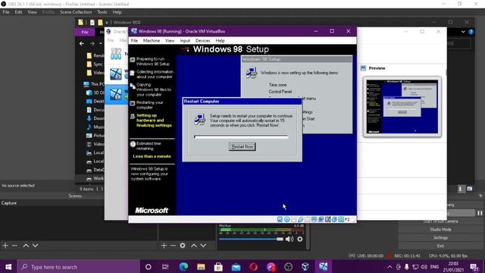Open Microsoft Store from taskbar
This screenshot has width=485, height=273.
pyautogui.click(x=218, y=267)
